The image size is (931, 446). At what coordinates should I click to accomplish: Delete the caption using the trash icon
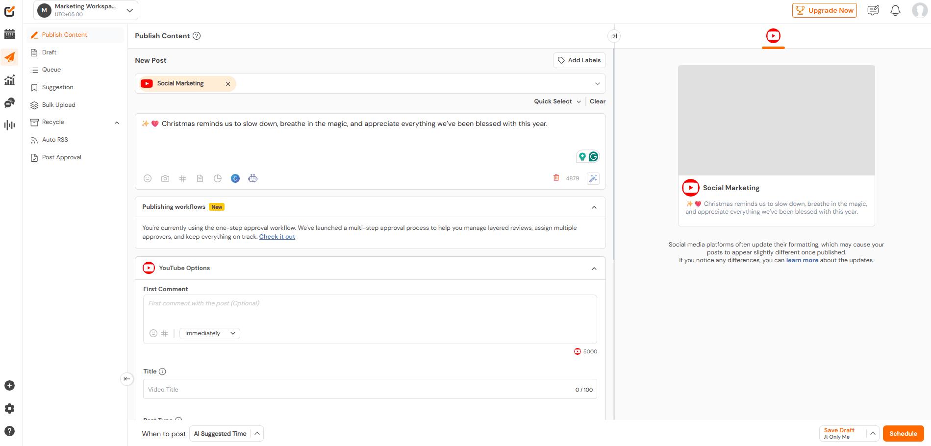click(555, 178)
